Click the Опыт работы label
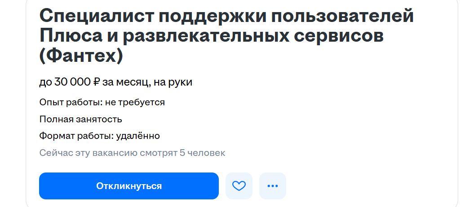This screenshot has height=207, width=474. click(71, 103)
